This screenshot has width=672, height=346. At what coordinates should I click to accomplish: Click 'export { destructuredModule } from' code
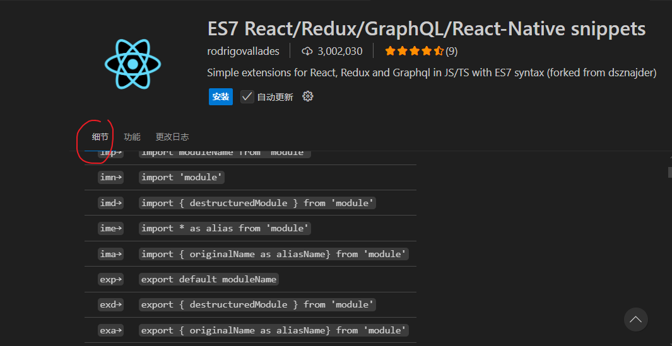click(257, 304)
